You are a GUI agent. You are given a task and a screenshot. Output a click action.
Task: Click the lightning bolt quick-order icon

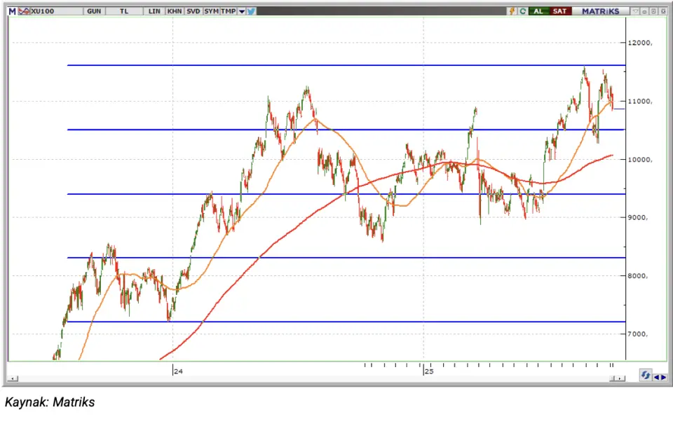(x=513, y=12)
